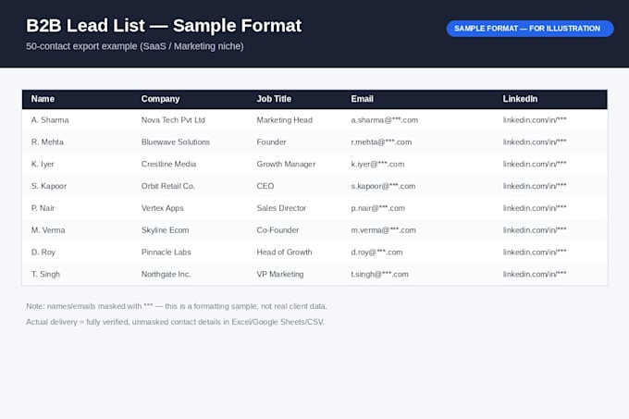
Task: Click company Nova Tech Pvt Ltd
Action: tap(173, 120)
